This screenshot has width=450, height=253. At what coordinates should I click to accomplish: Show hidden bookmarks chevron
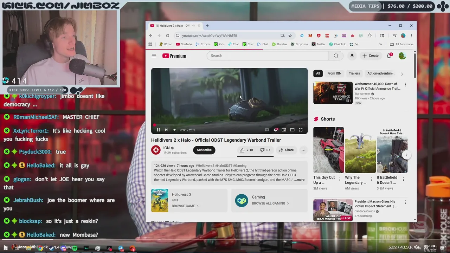pyautogui.click(x=380, y=44)
